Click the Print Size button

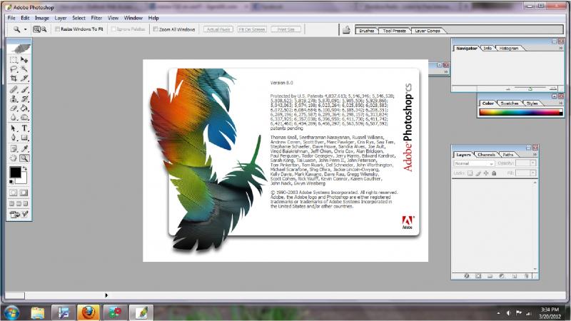(286, 29)
